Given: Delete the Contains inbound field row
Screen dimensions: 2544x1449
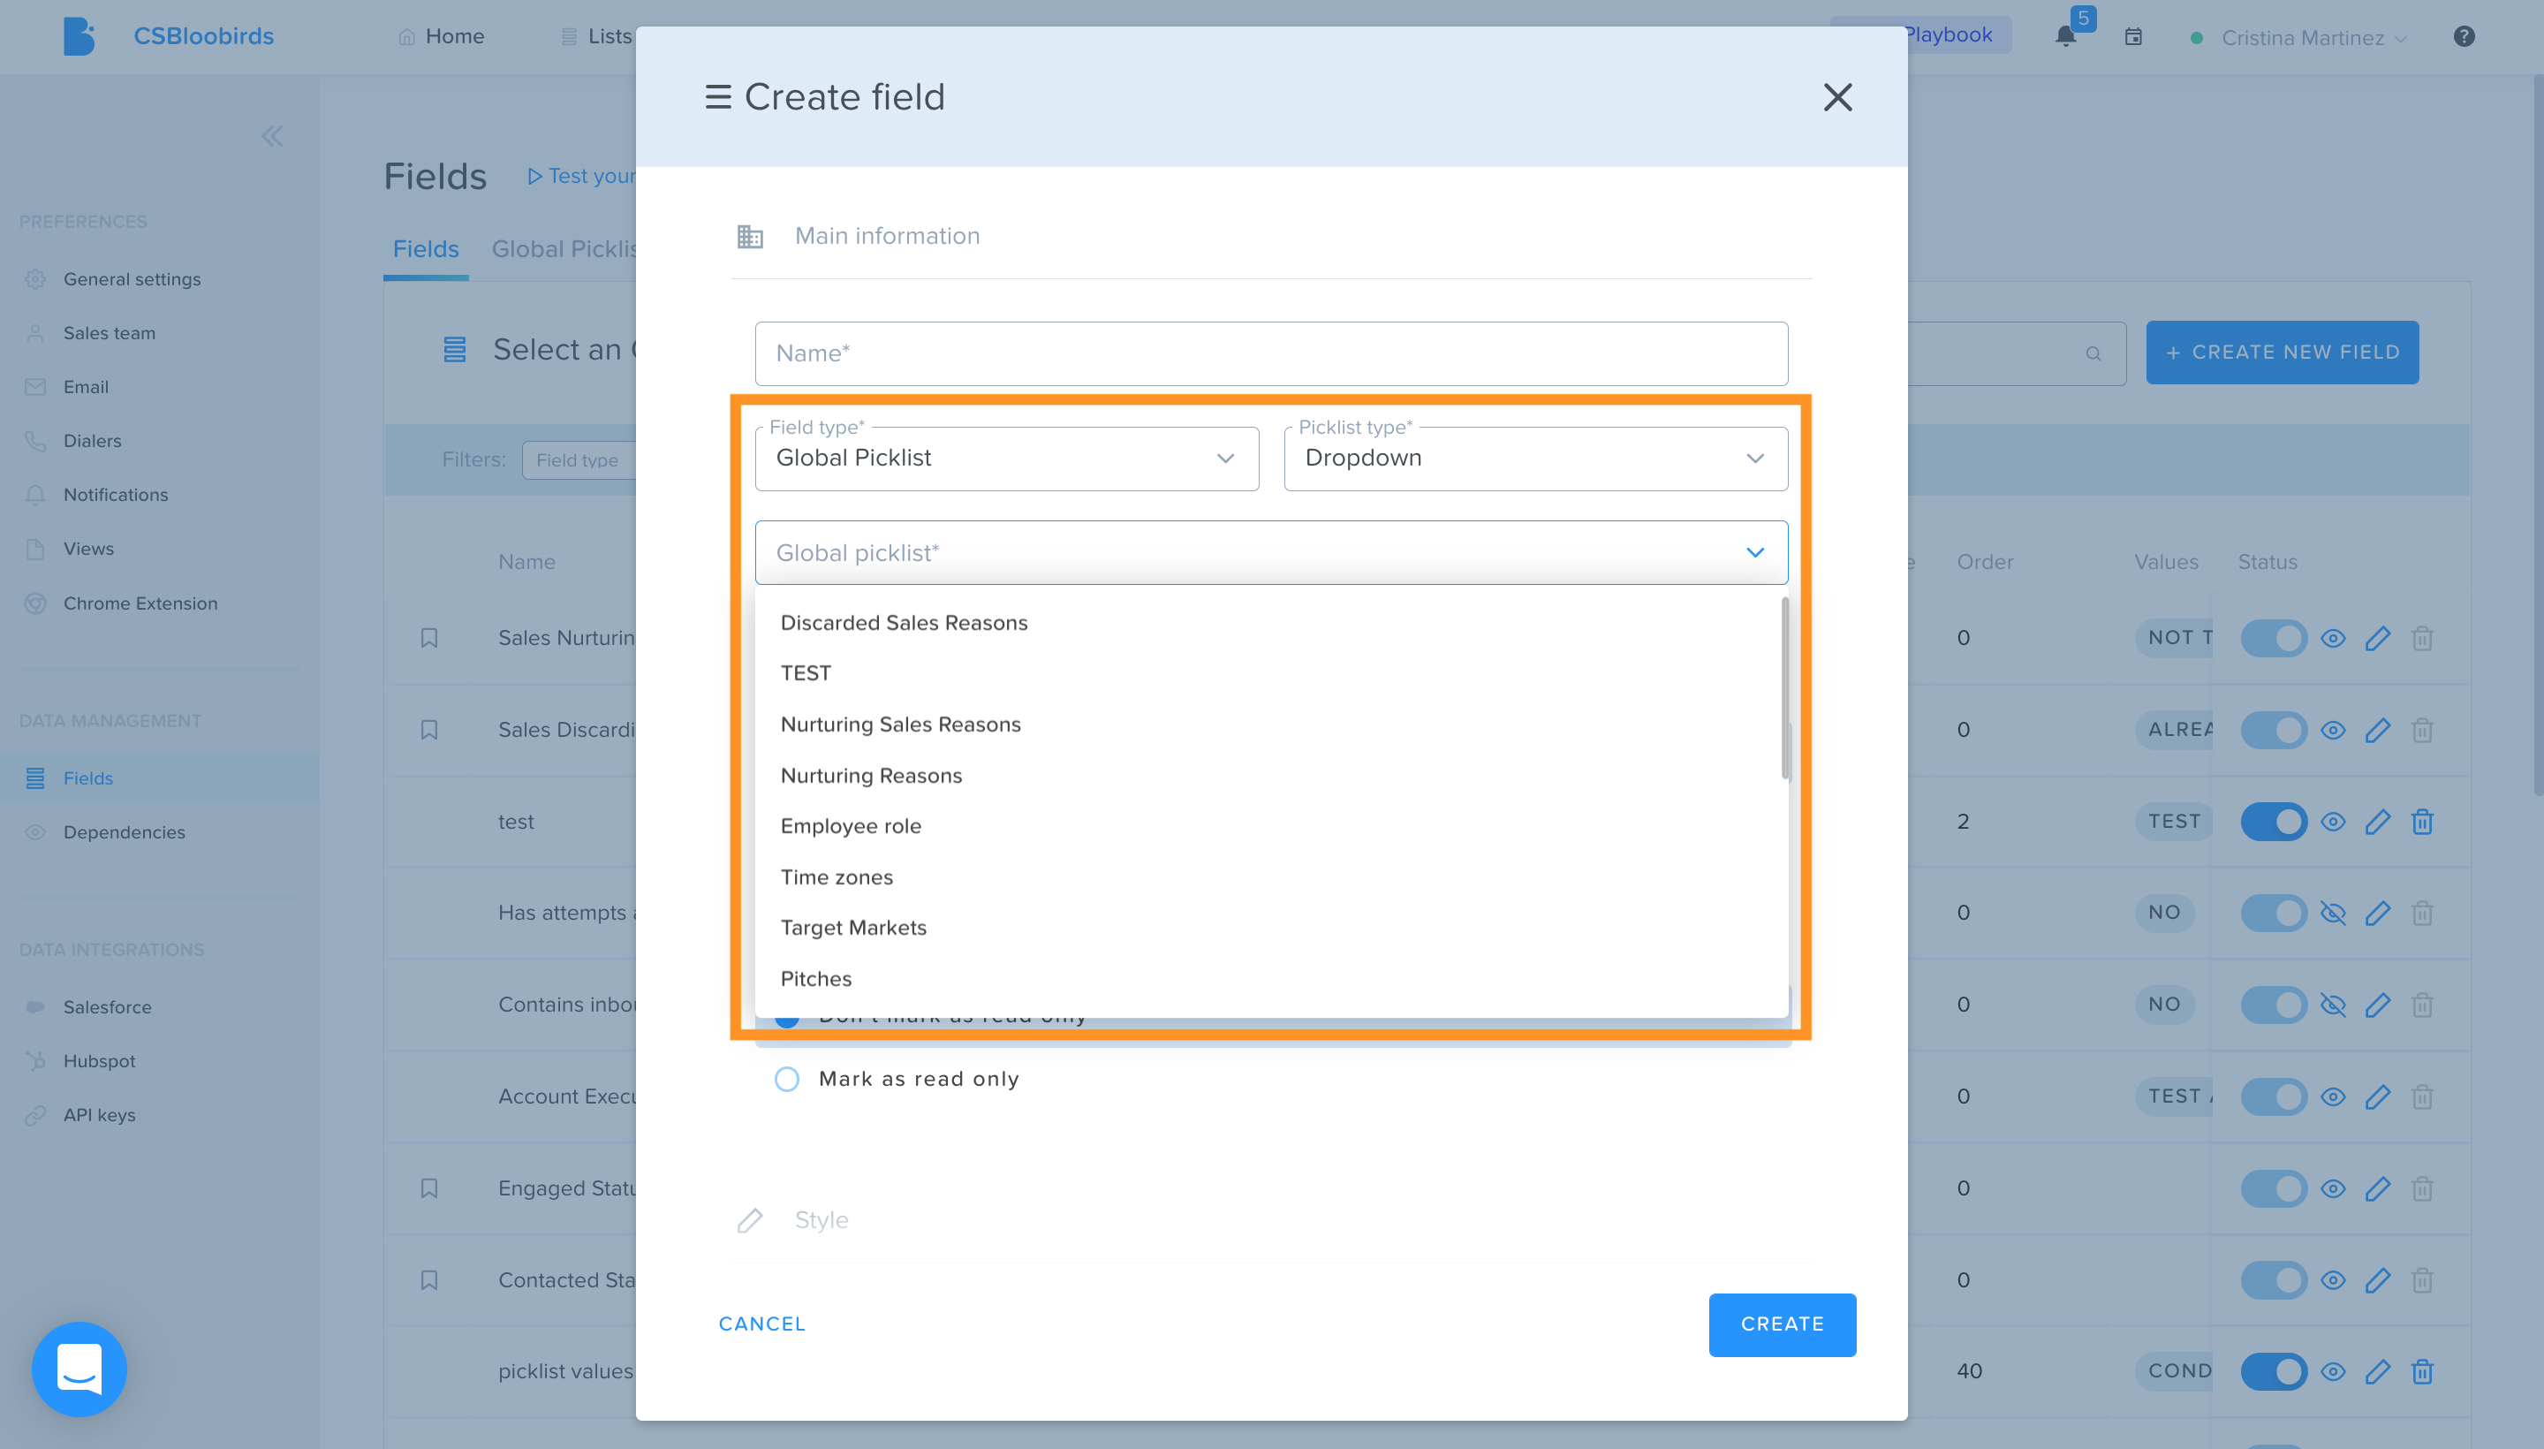Looking at the screenshot, I should [2421, 1005].
